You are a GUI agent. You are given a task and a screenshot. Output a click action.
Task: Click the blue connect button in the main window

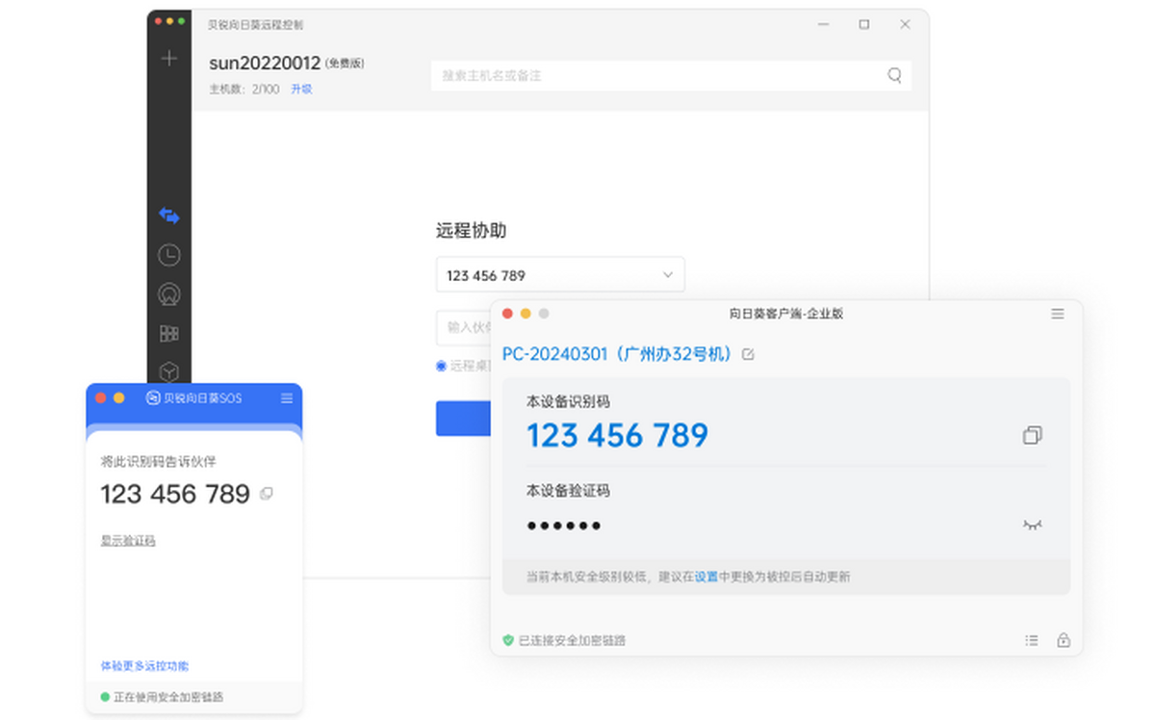[x=464, y=419]
